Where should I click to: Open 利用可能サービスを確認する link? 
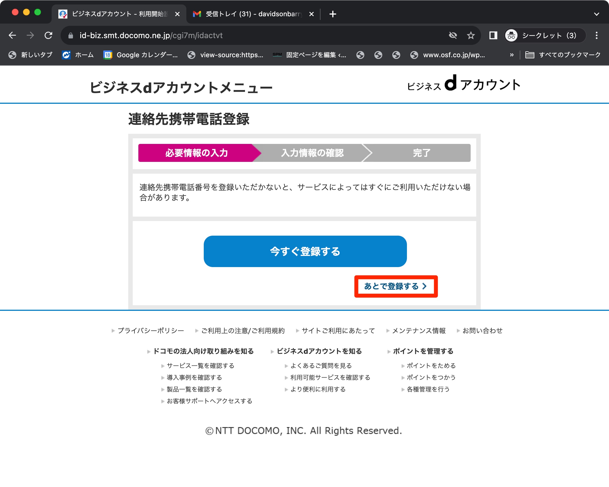330,378
